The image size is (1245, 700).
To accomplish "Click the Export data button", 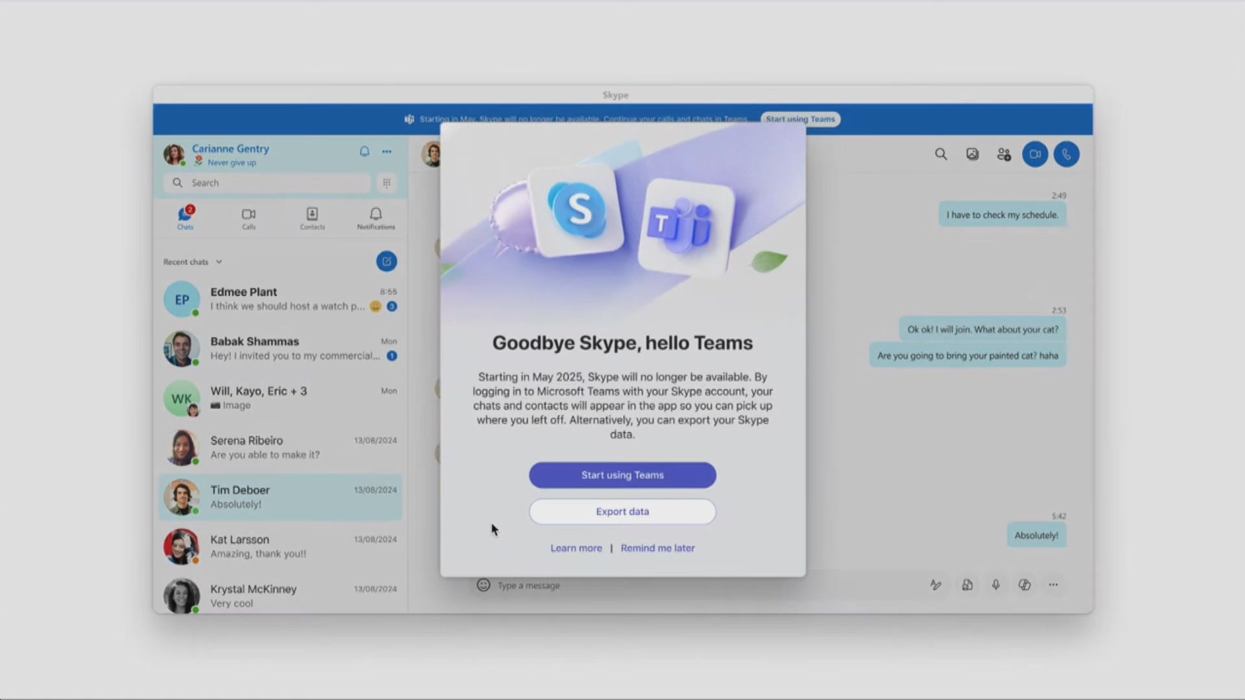I will click(x=622, y=511).
